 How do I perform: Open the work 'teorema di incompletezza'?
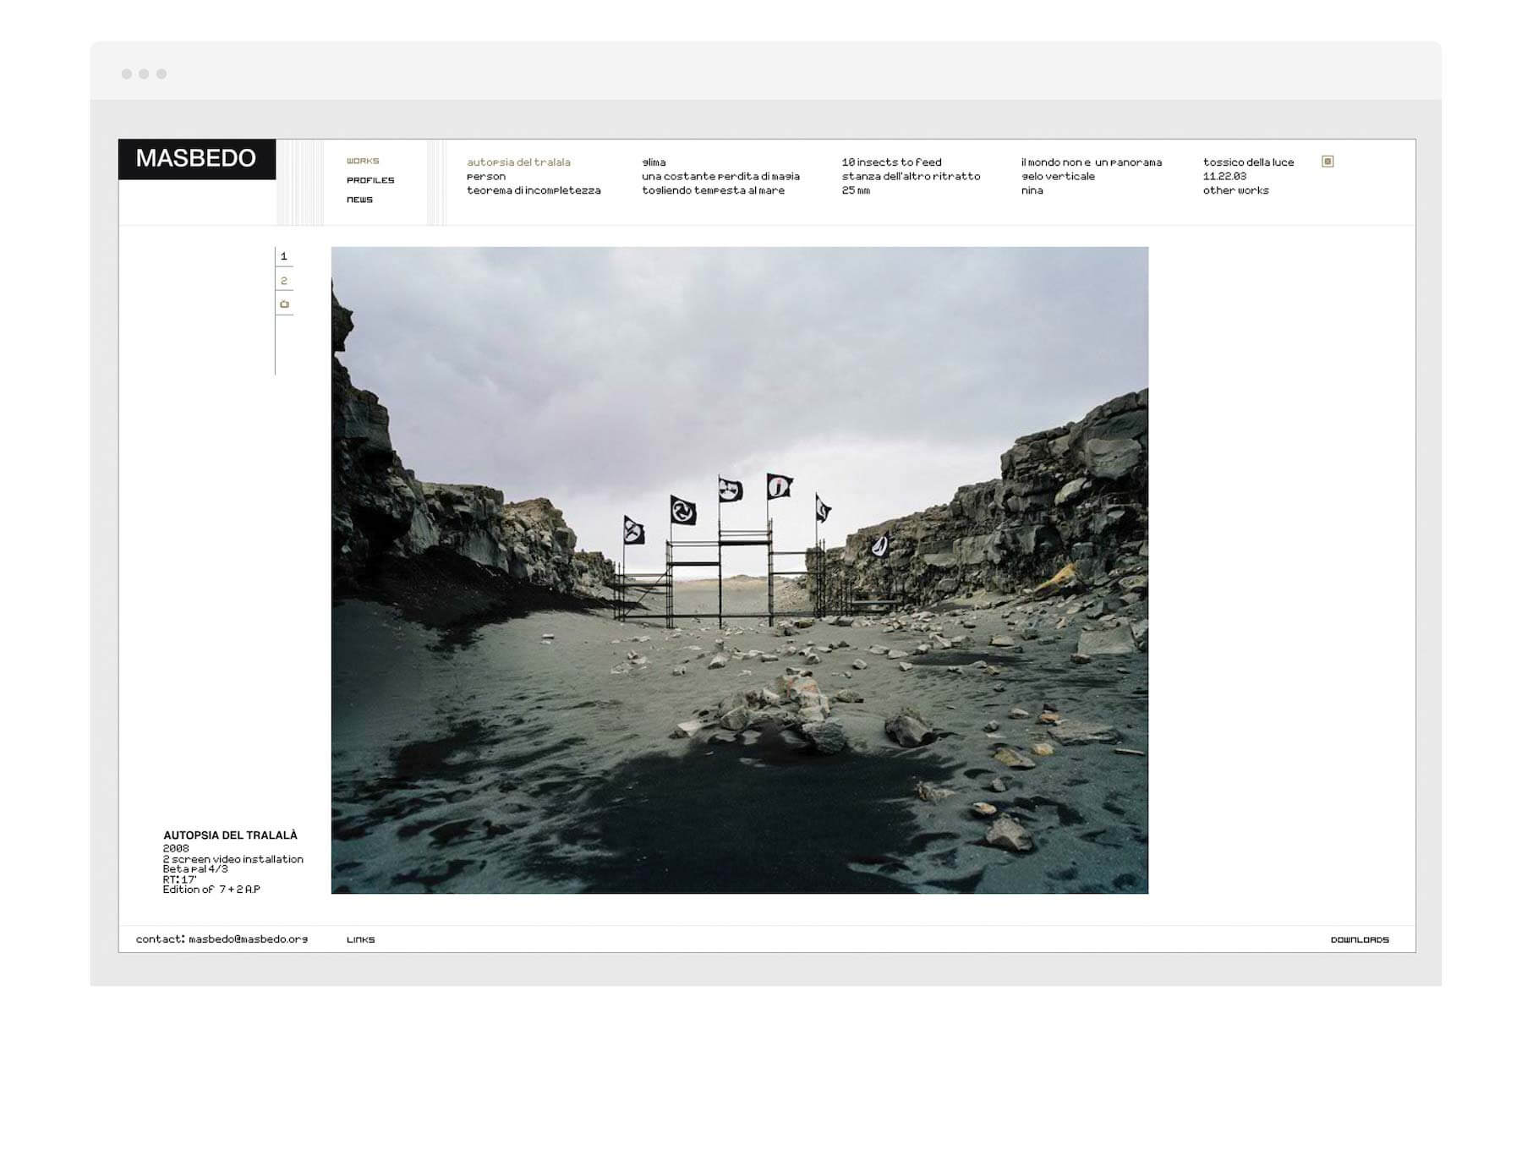pyautogui.click(x=534, y=191)
